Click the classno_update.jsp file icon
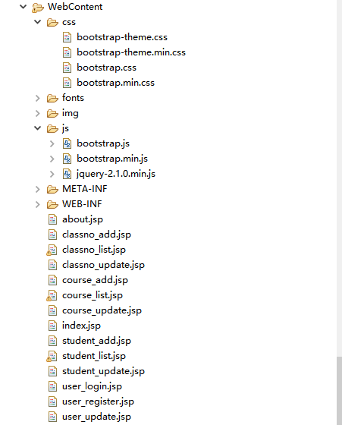Screen dimensions: 342x425 pyautogui.click(x=52, y=265)
